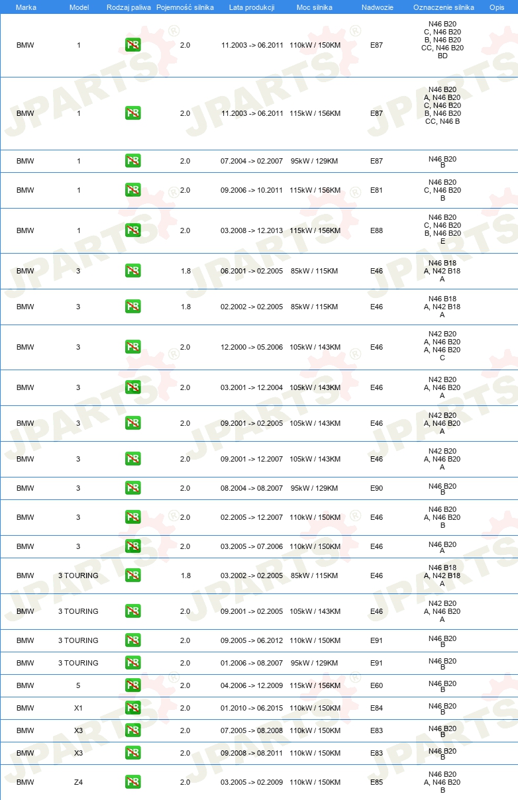Click 'BMW' cell in the Z4 row
This screenshot has height=800, width=518.
click(25, 782)
